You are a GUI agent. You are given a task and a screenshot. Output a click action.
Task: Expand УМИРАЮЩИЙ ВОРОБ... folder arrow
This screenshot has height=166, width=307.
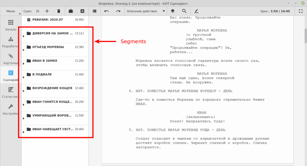click(x=23, y=119)
